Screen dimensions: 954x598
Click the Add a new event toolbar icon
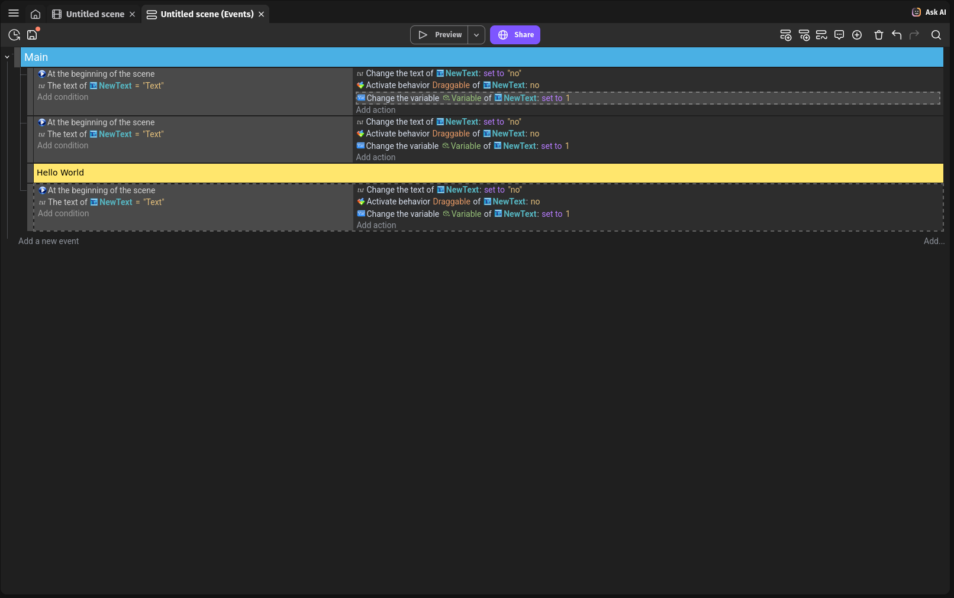click(x=785, y=35)
